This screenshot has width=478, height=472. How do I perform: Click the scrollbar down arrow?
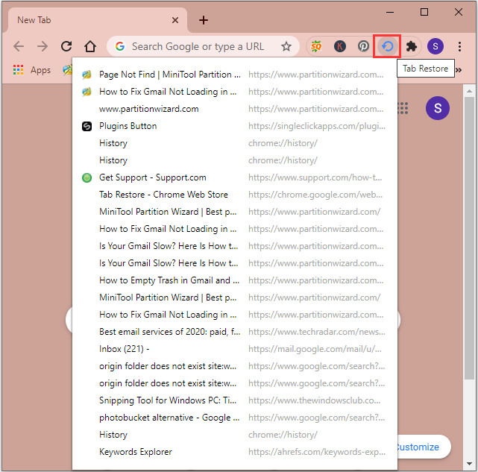[469, 464]
